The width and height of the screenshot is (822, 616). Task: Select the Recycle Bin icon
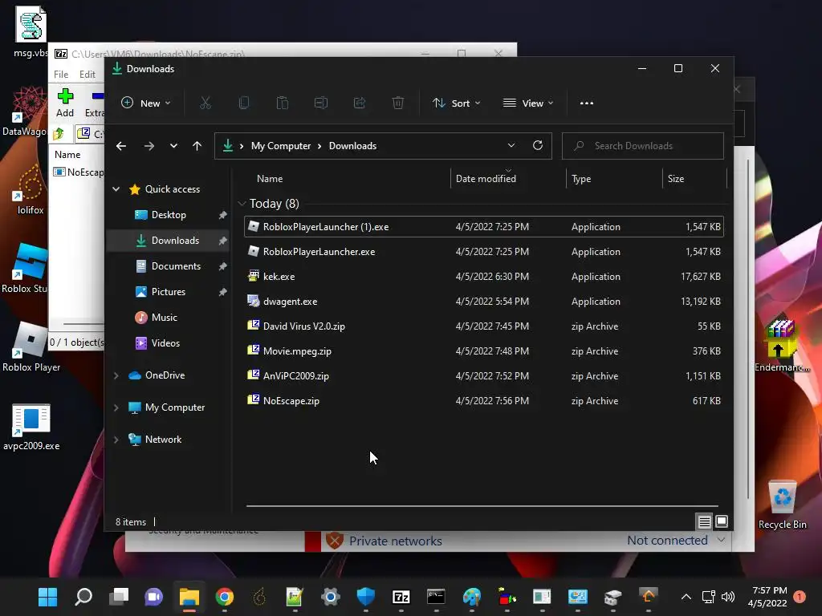pos(782,505)
